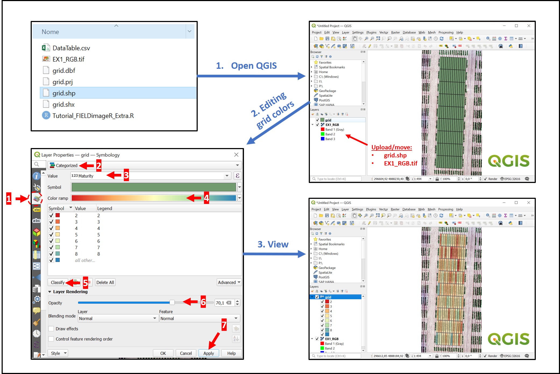Viewport: 560px width, 374px height.
Task: Open Raster menu in upper QGIS window
Action: pos(395,33)
